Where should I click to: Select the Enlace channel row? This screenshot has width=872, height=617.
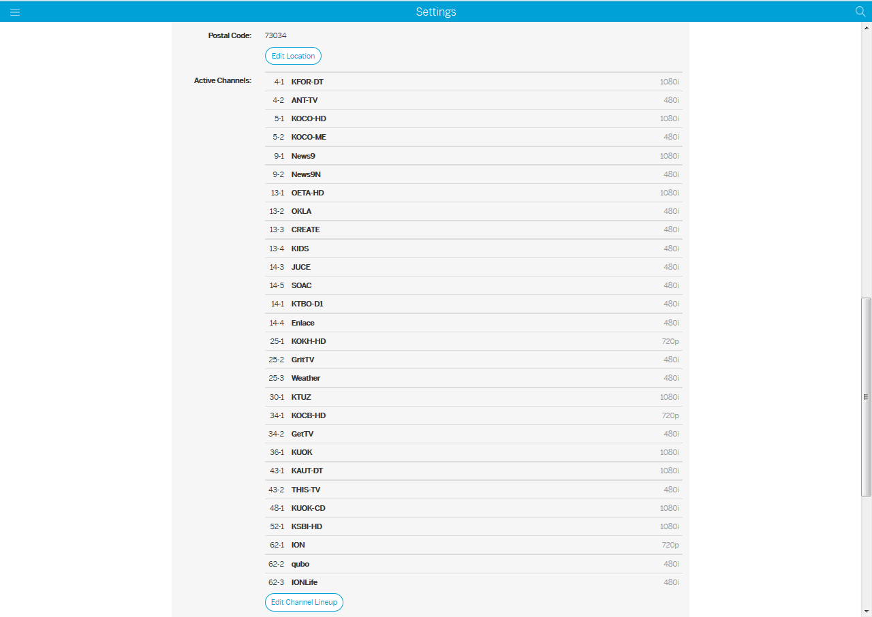tap(473, 323)
